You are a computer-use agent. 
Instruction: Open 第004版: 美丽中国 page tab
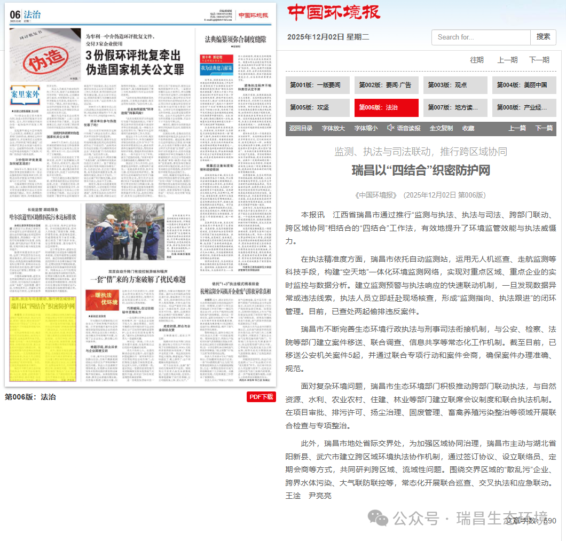(x=524, y=85)
